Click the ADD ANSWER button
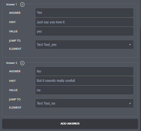Screen dimensions: 141x131 (70, 124)
